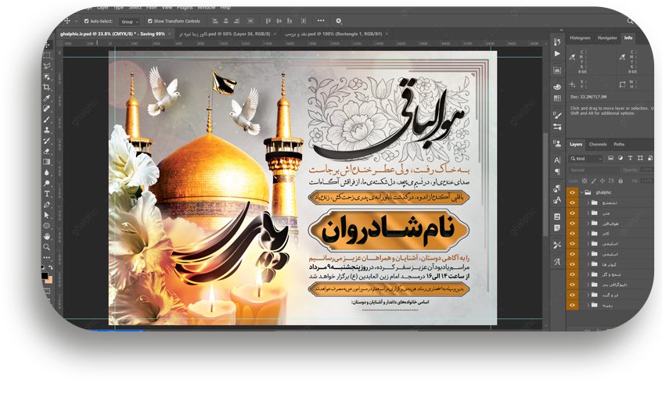The height and width of the screenshot is (401, 662).
Task: Select the Horizontal Type tool
Action: 47,194
